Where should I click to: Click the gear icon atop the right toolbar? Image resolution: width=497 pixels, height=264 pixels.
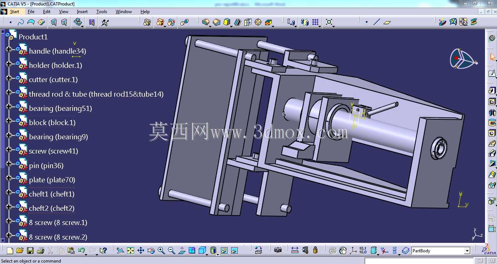coord(492,38)
